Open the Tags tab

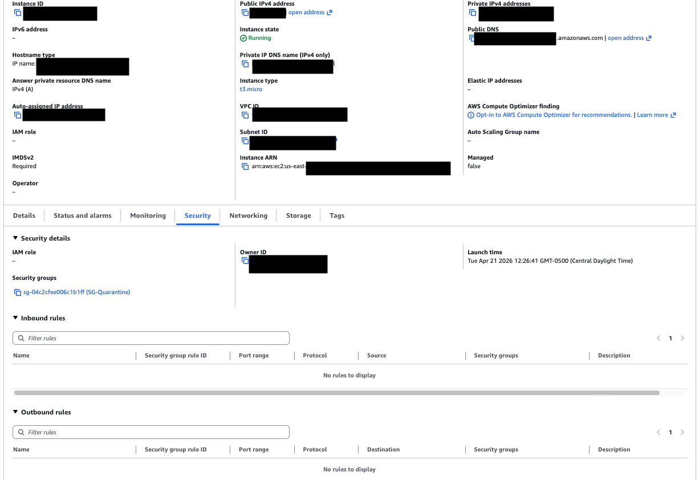pyautogui.click(x=337, y=215)
